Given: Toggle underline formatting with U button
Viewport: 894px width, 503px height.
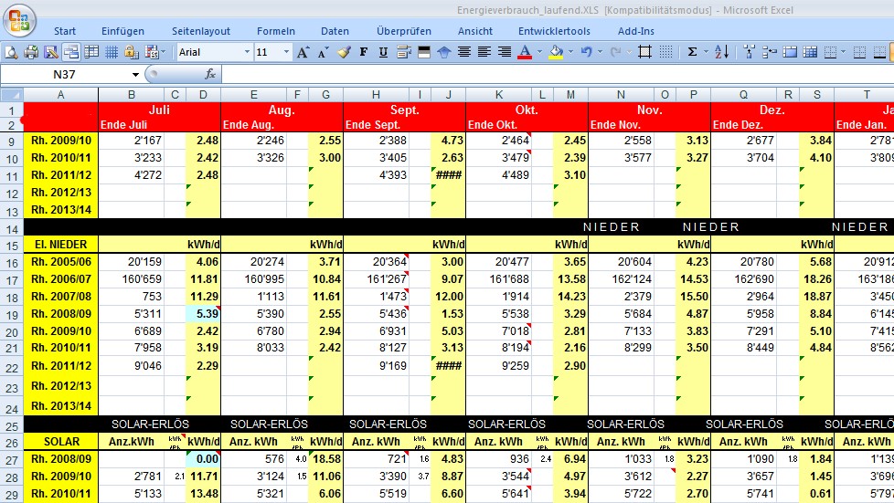Looking at the screenshot, I should pyautogui.click(x=383, y=52).
